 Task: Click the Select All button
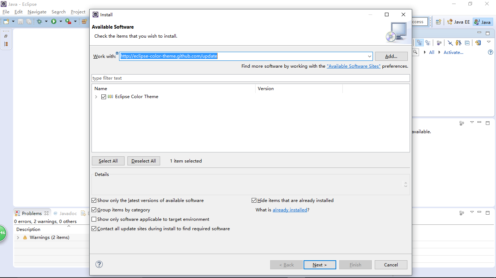coord(108,161)
